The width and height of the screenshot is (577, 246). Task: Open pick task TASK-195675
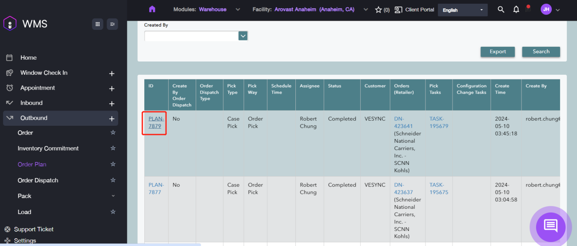point(439,189)
